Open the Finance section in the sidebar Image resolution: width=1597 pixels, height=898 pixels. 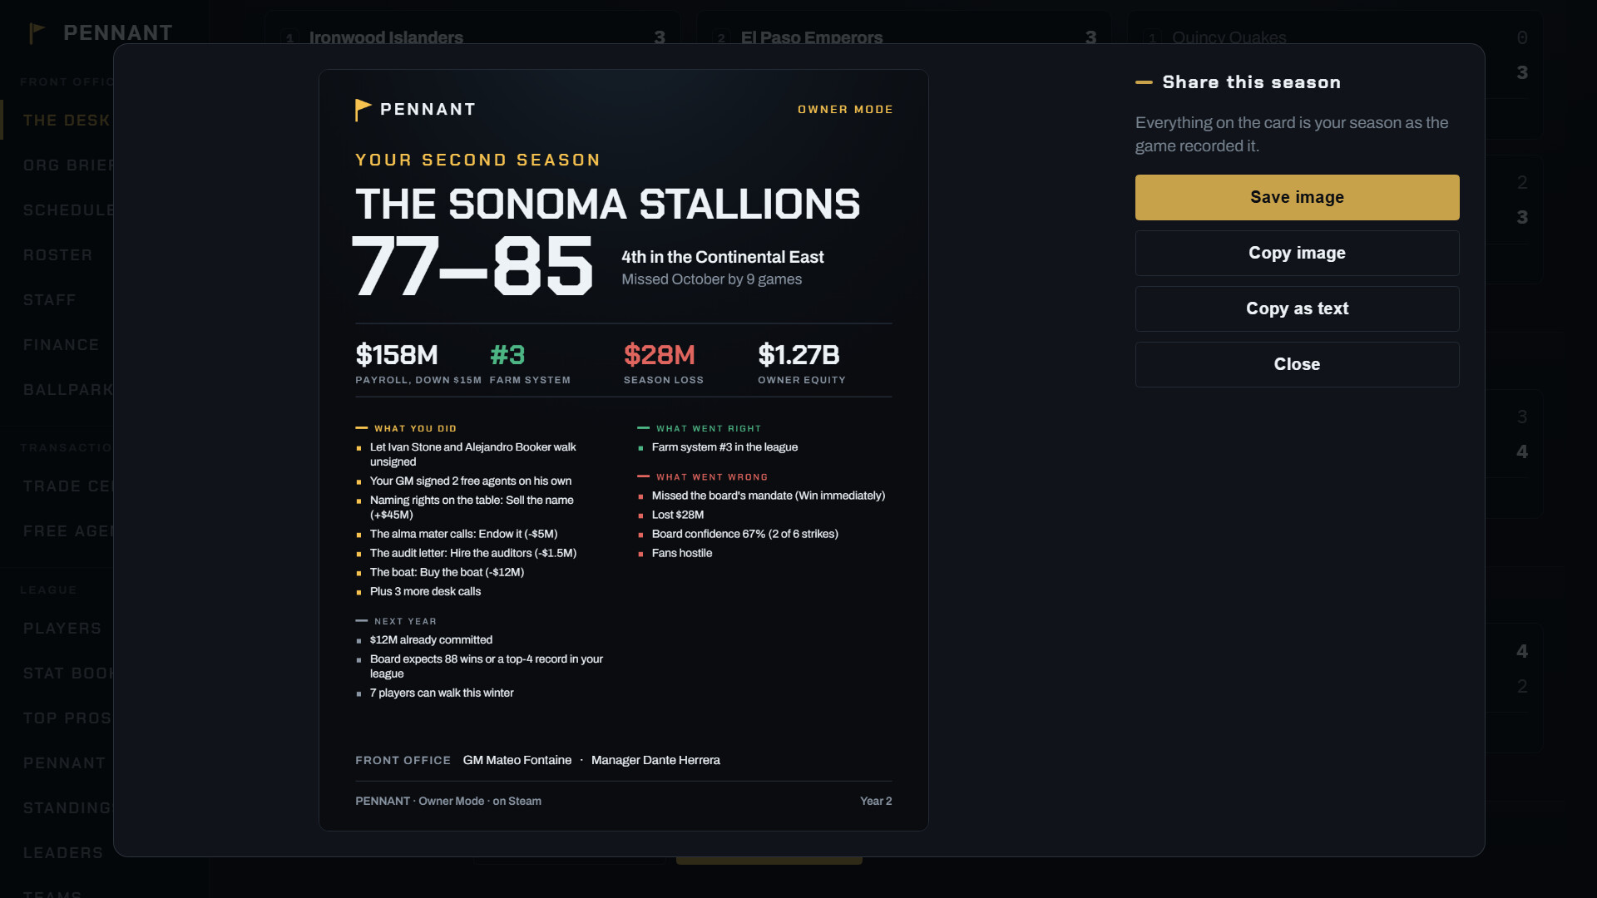click(x=62, y=345)
